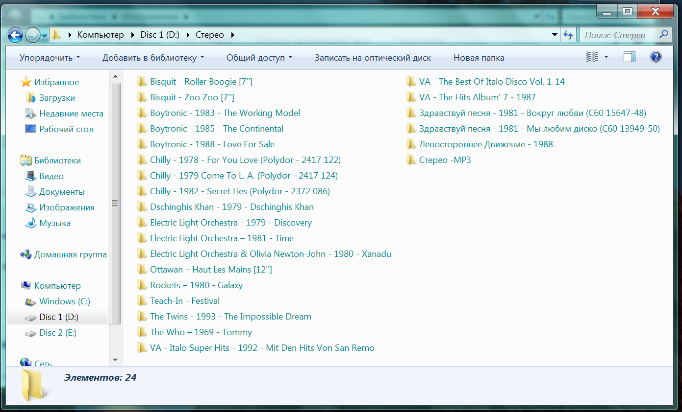Select folder icon of 'Boytronic - 1988 - Love For Sale'
This screenshot has width=682, height=412.
(x=142, y=144)
